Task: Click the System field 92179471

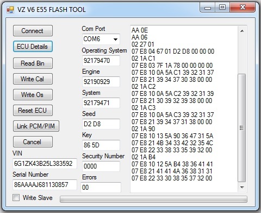Action: point(101,103)
